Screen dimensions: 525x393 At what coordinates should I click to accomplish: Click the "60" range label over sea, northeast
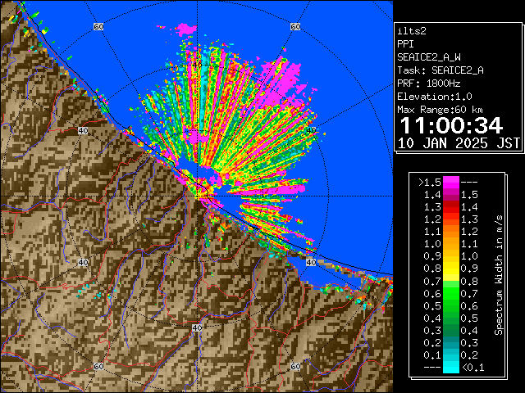[x=295, y=26]
